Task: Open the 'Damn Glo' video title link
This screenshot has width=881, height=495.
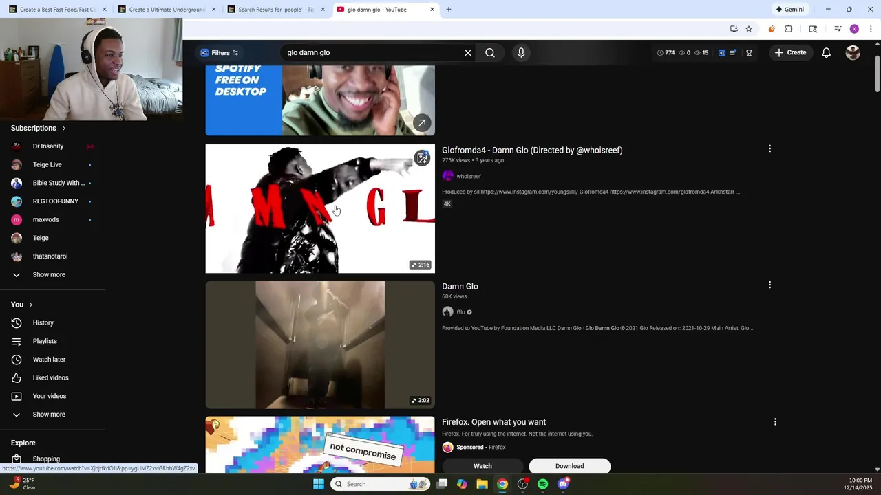Action: click(x=460, y=286)
